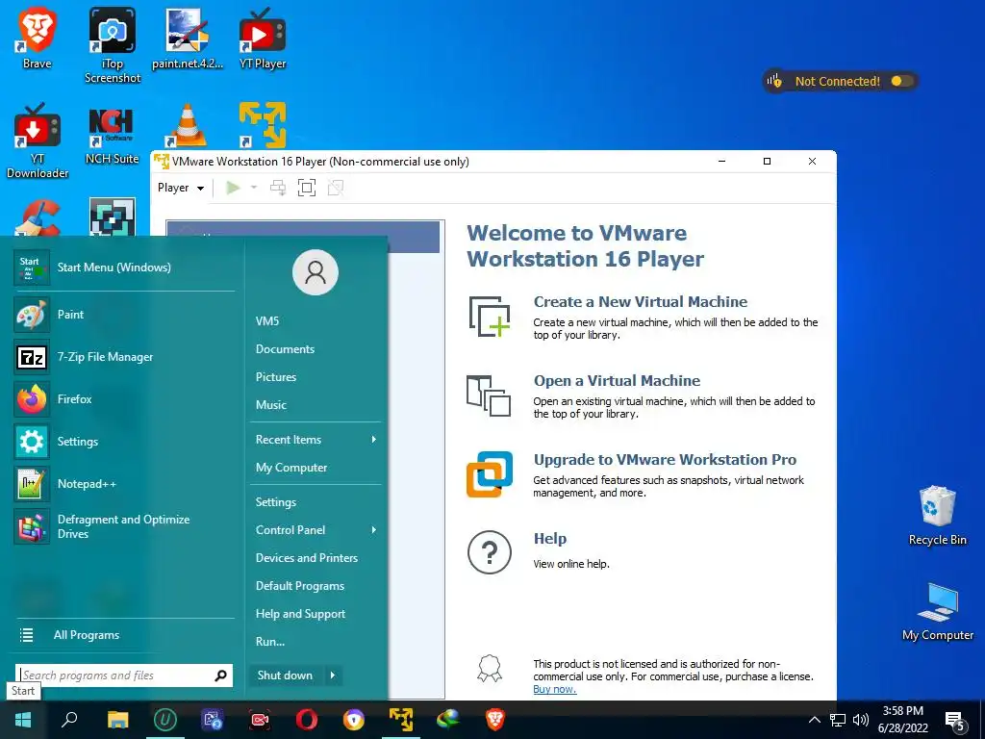Open Brave desktop shortcut

coord(37,38)
